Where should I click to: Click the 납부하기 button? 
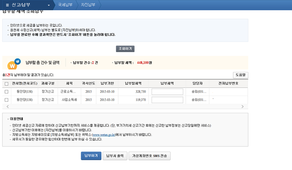(91, 156)
